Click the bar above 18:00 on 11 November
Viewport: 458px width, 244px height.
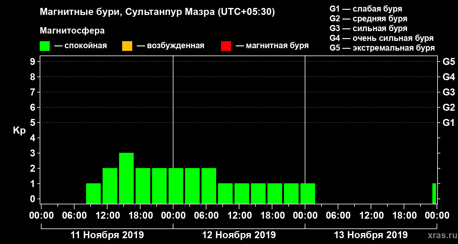143,186
